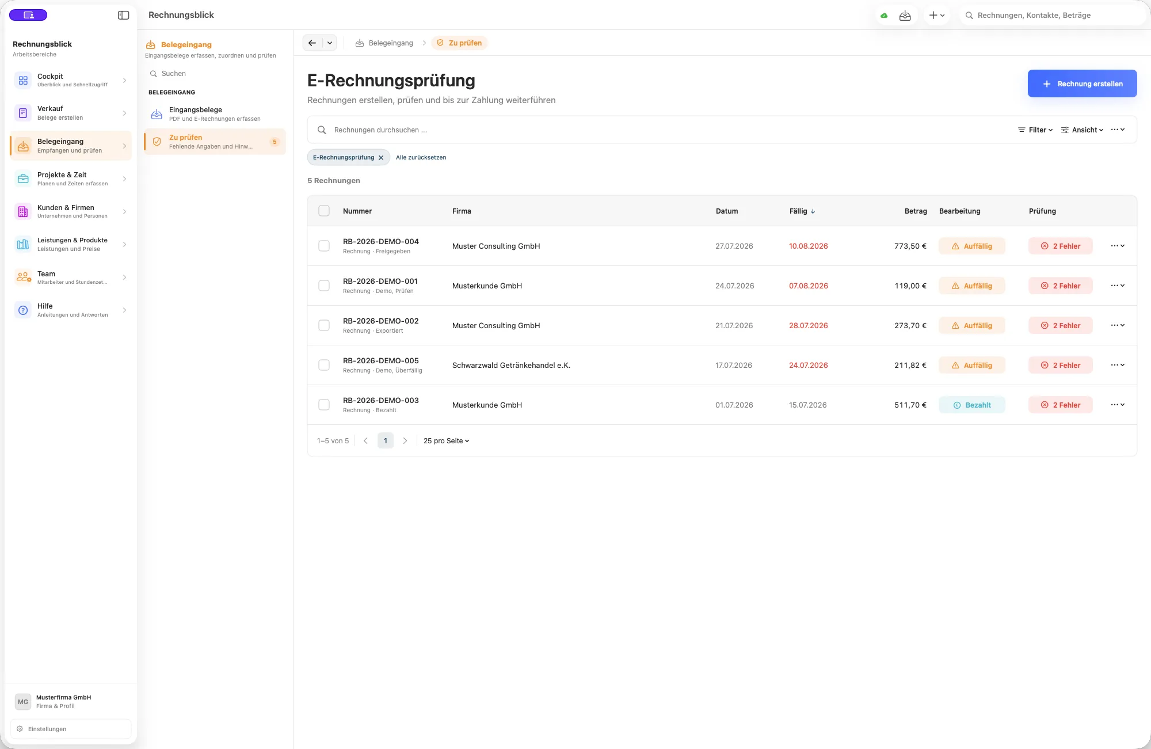Click the green cloud sync icon
The width and height of the screenshot is (1151, 749).
click(x=884, y=16)
